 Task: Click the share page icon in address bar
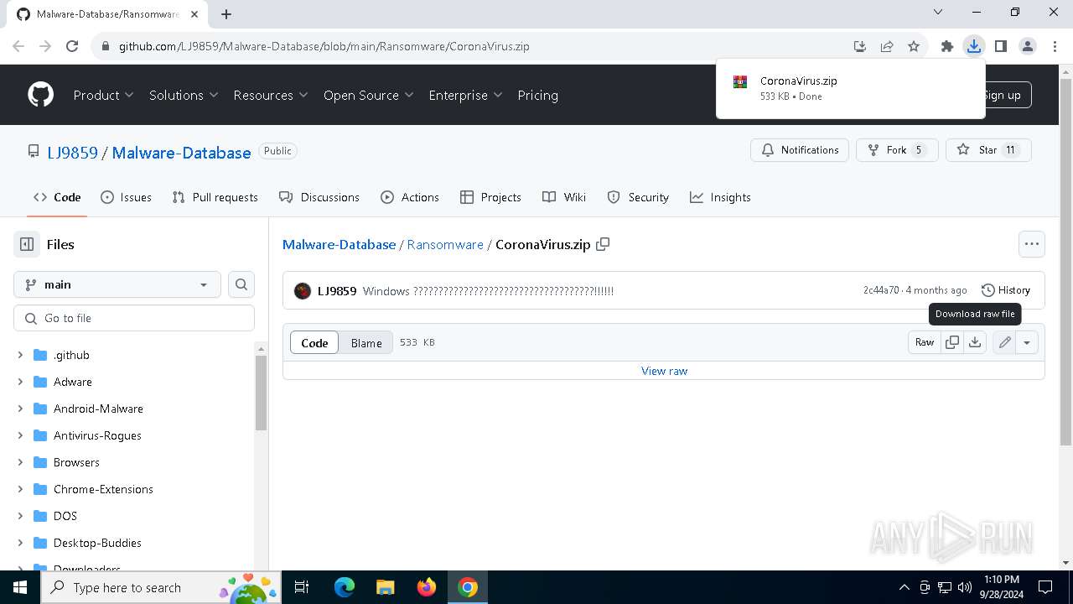coord(887,46)
